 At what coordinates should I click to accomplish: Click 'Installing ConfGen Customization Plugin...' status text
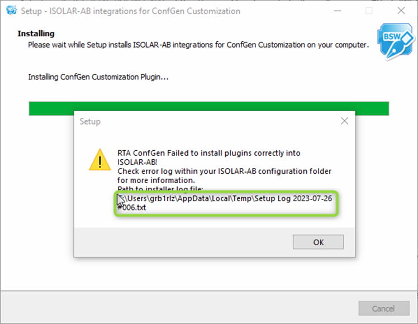coord(98,77)
